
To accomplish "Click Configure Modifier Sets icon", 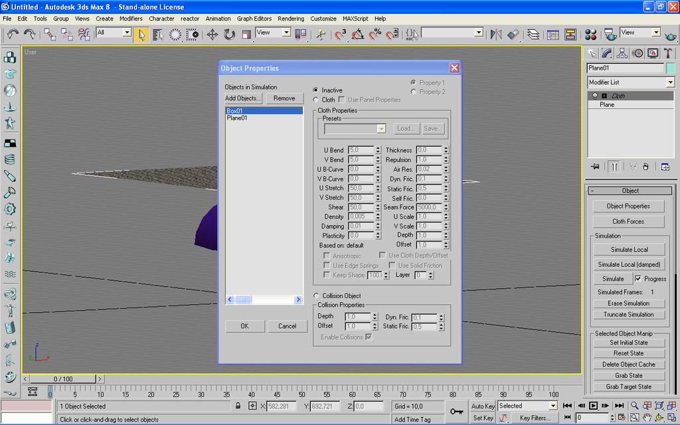I will click(665, 167).
